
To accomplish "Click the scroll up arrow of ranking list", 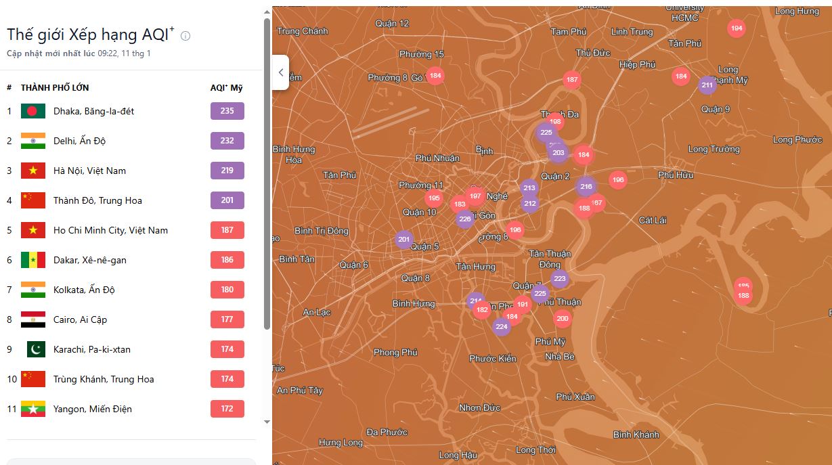I will (x=267, y=12).
